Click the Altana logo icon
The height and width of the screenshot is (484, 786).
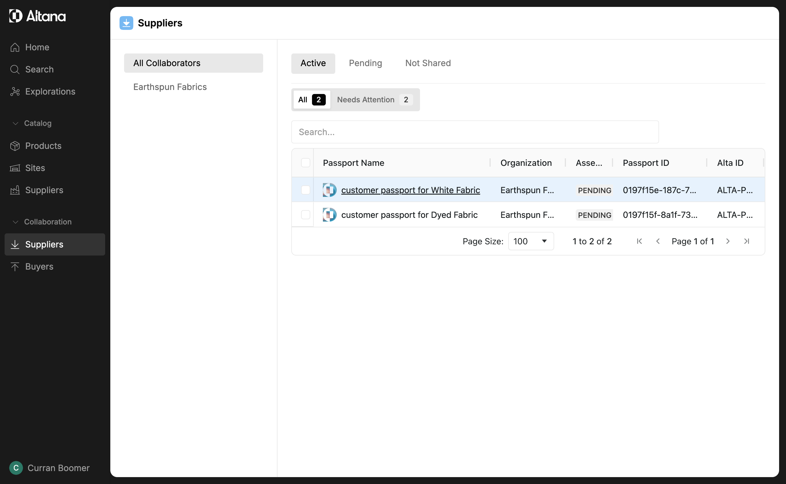click(16, 16)
